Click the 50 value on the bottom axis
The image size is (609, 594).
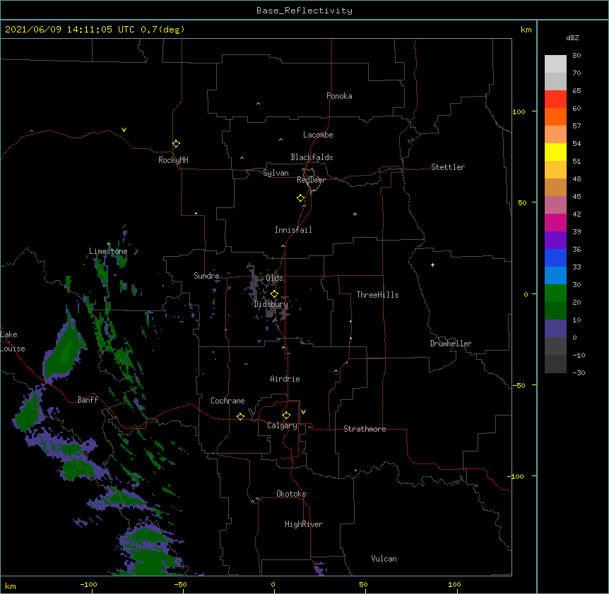click(x=363, y=584)
